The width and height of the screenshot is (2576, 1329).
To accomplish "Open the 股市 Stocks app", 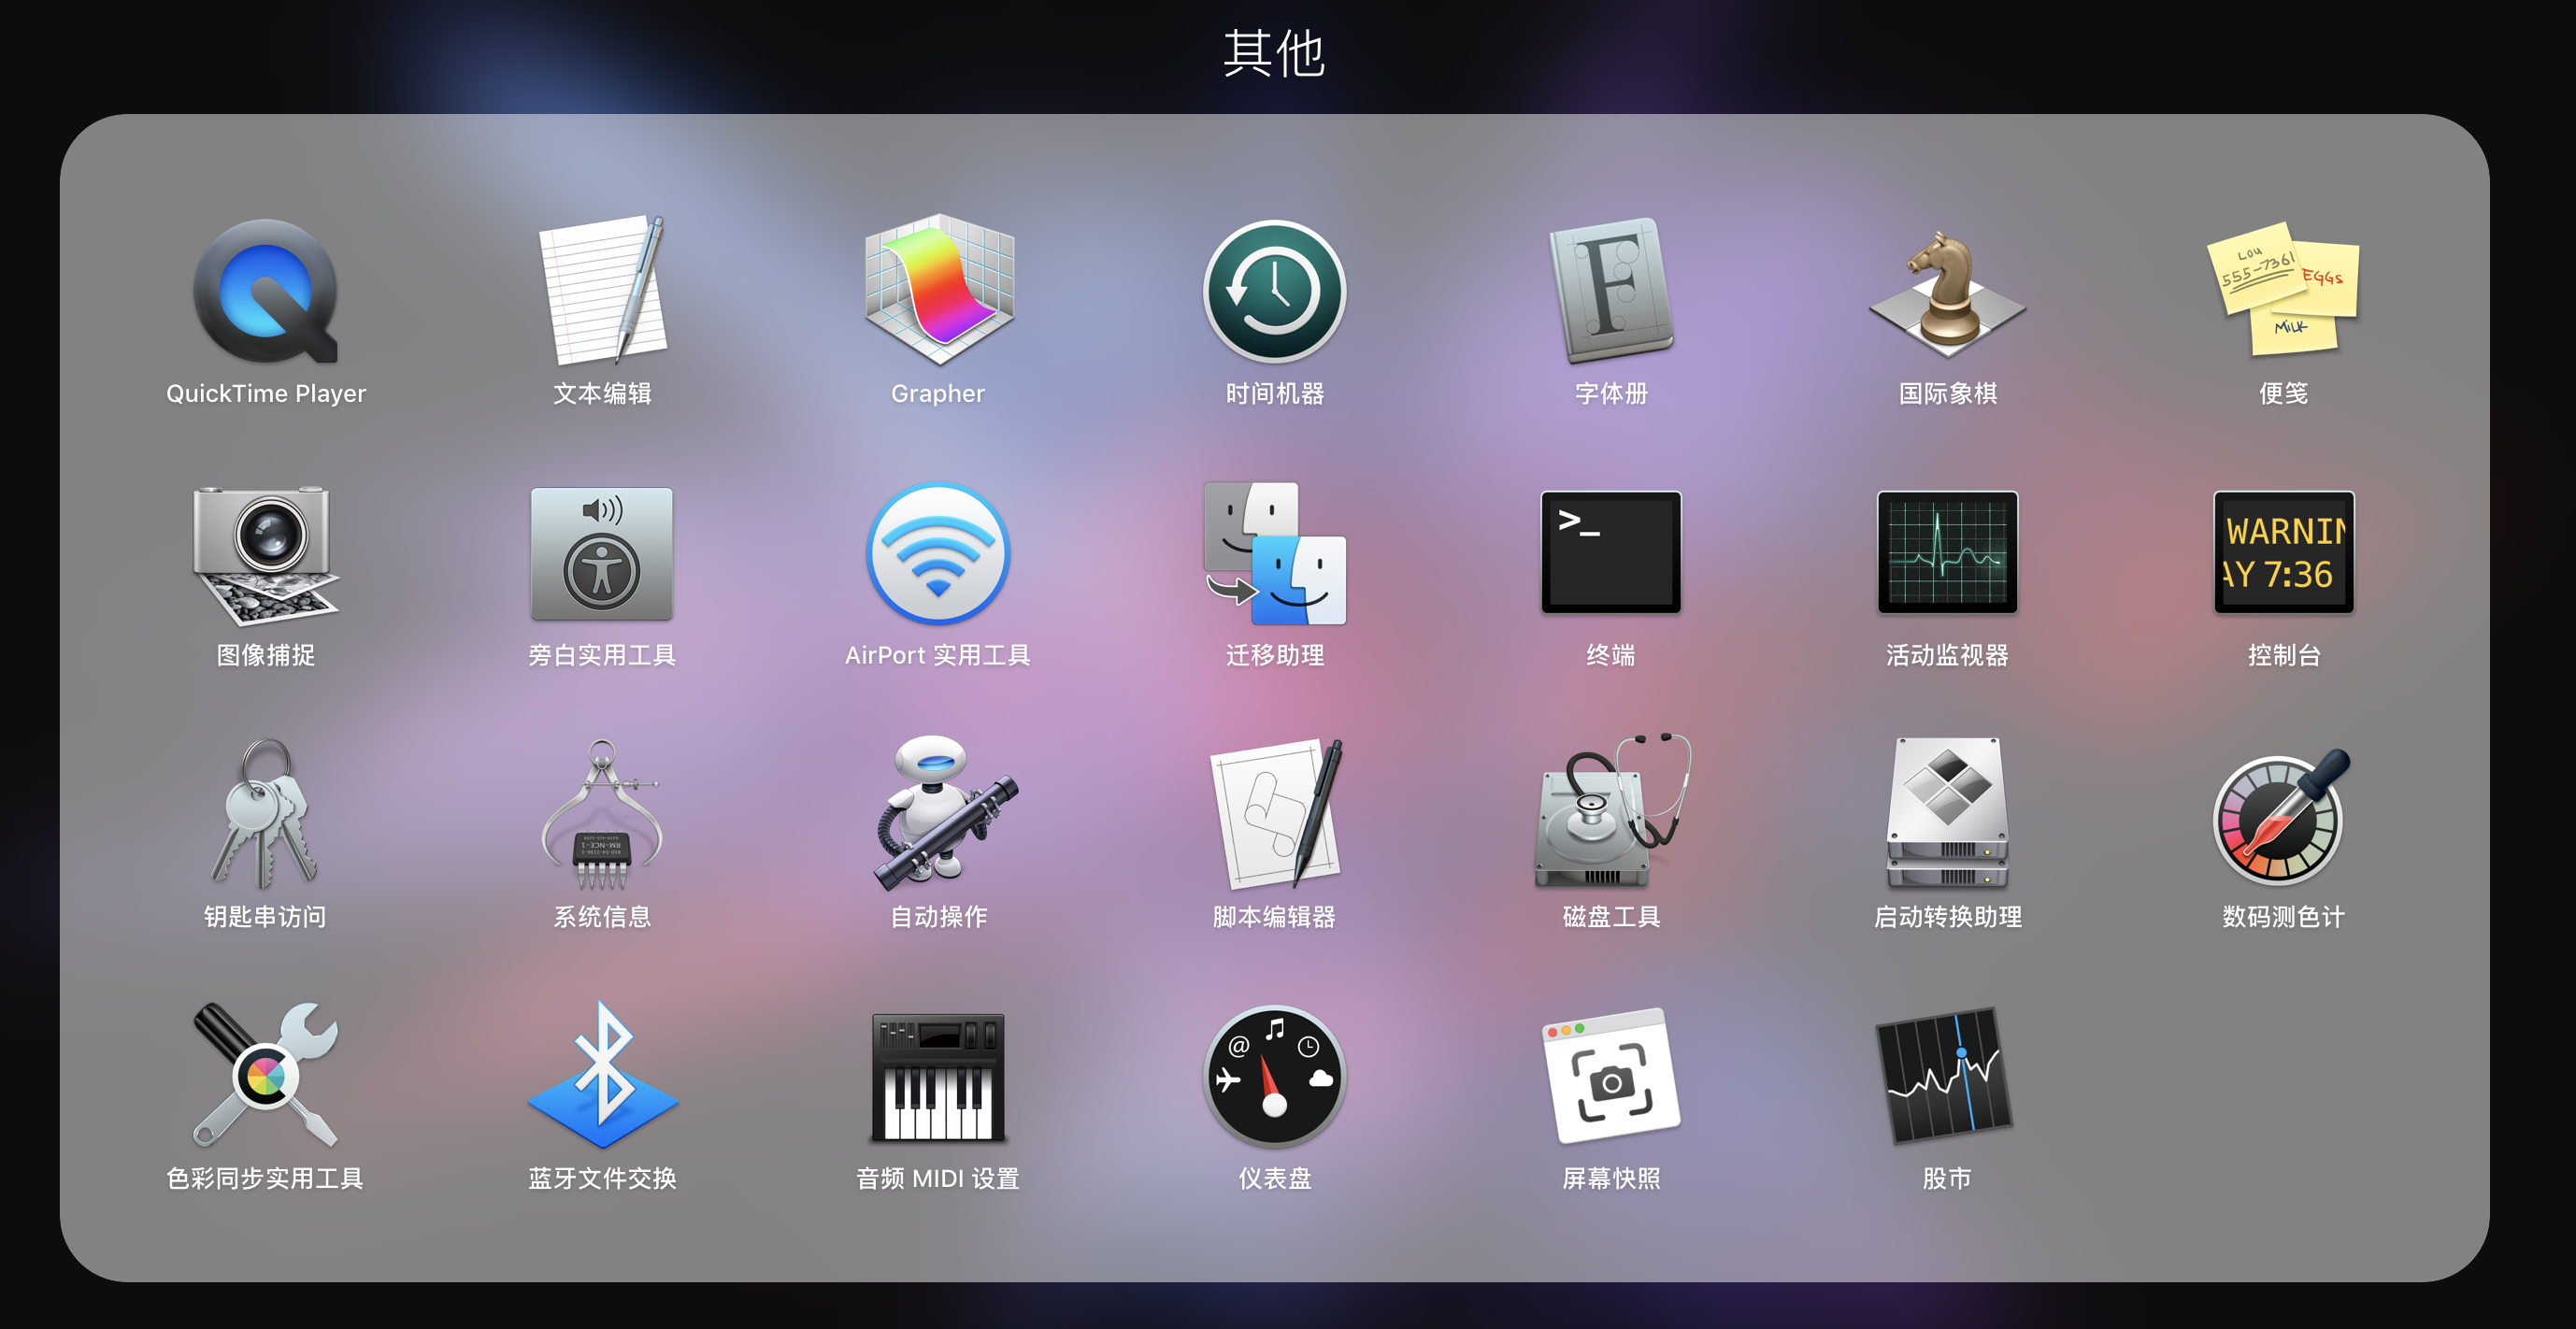I will tap(1946, 1076).
